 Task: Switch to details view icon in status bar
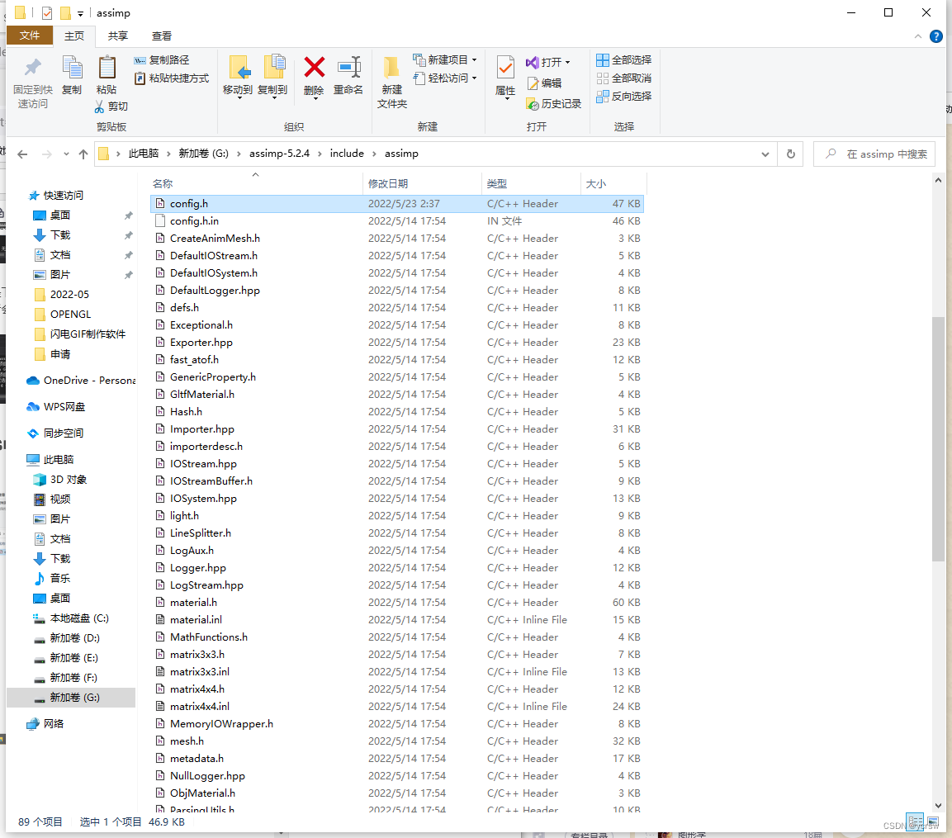click(x=915, y=821)
